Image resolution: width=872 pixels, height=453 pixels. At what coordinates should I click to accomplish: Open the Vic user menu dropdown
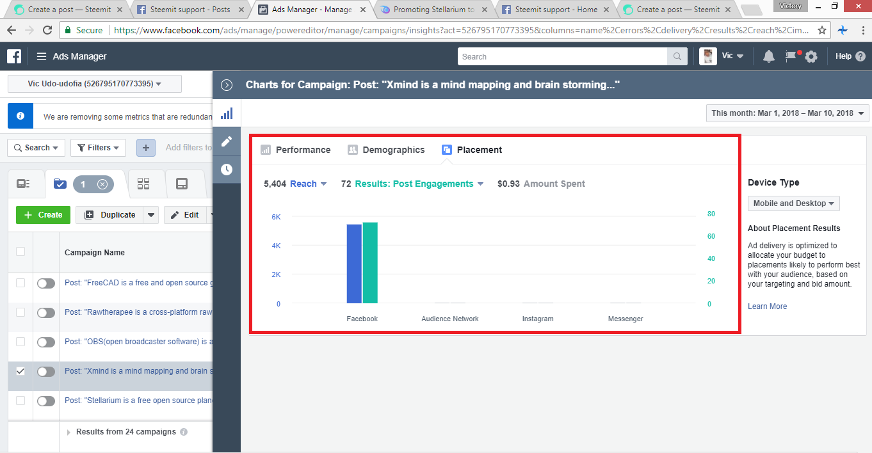click(x=733, y=56)
